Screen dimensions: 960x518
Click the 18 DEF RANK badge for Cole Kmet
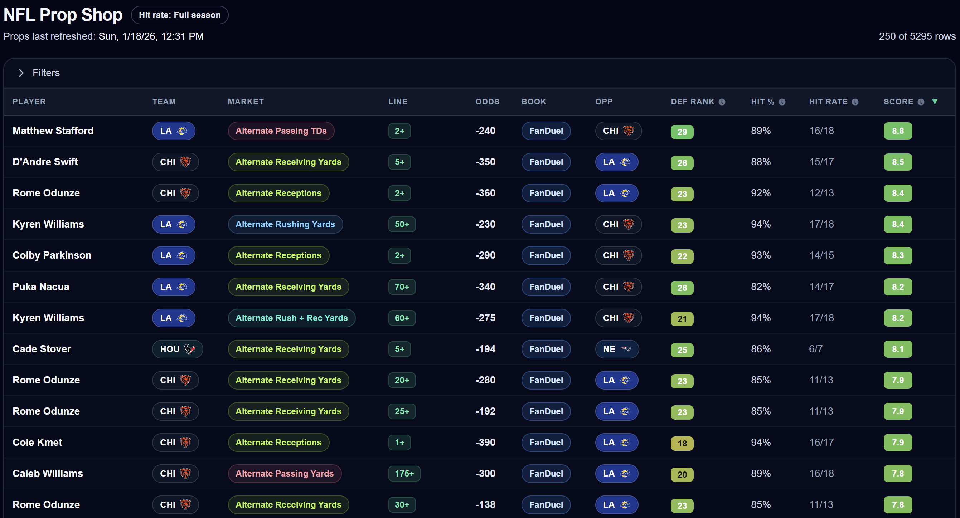(x=682, y=443)
